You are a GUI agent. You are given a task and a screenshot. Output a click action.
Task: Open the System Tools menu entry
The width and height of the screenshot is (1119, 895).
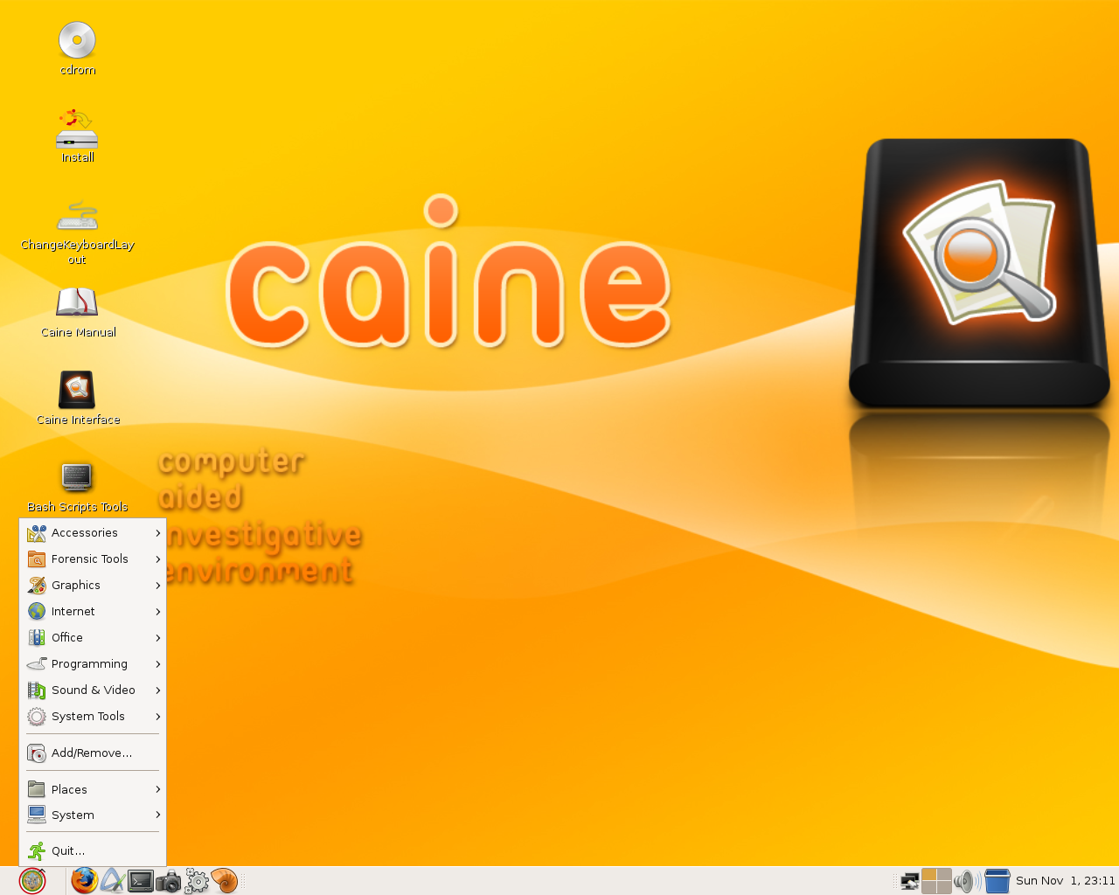click(x=94, y=717)
